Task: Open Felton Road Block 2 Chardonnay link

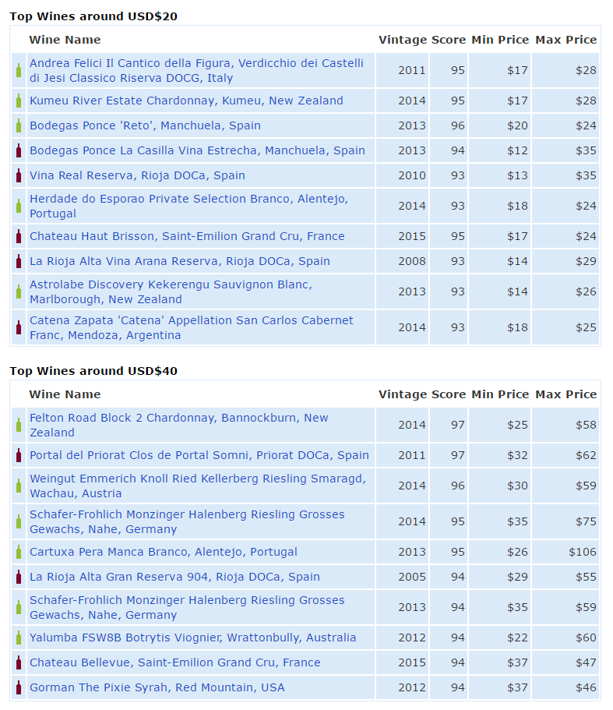Action: coord(179,425)
